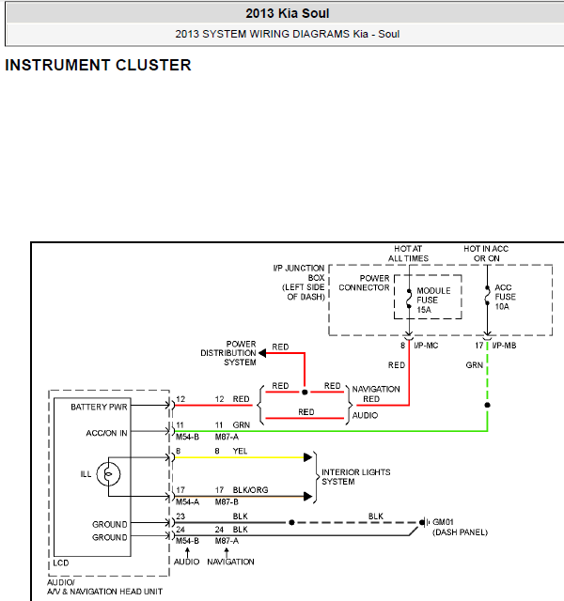Click the "GRN" label below I/P-MB

tap(474, 365)
